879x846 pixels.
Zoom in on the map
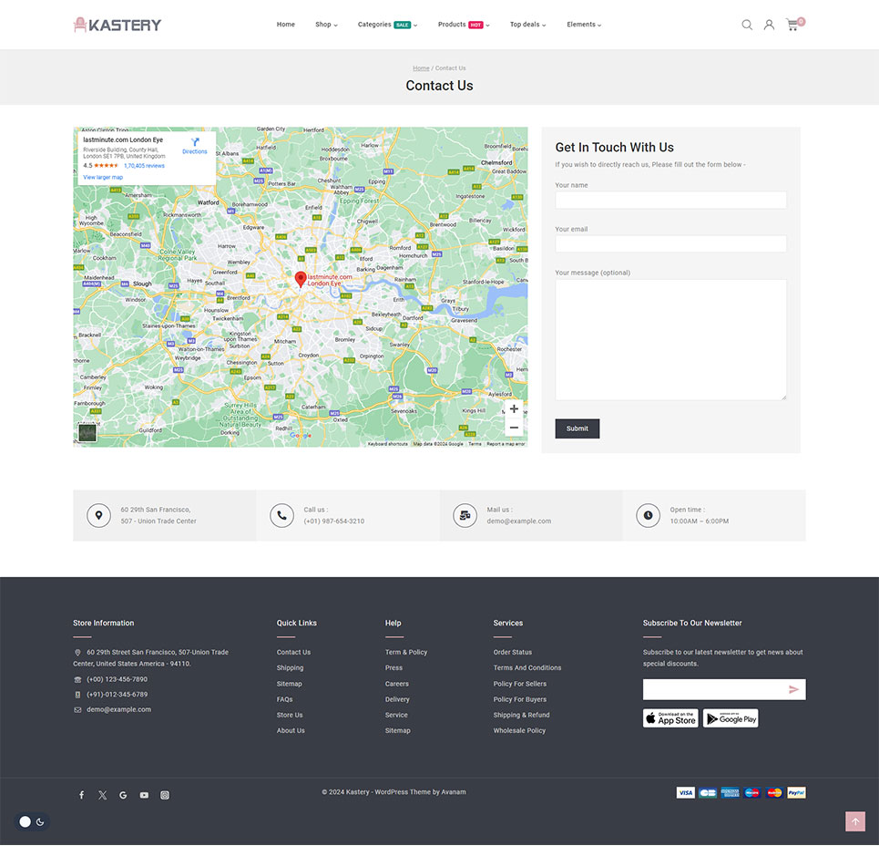click(514, 409)
